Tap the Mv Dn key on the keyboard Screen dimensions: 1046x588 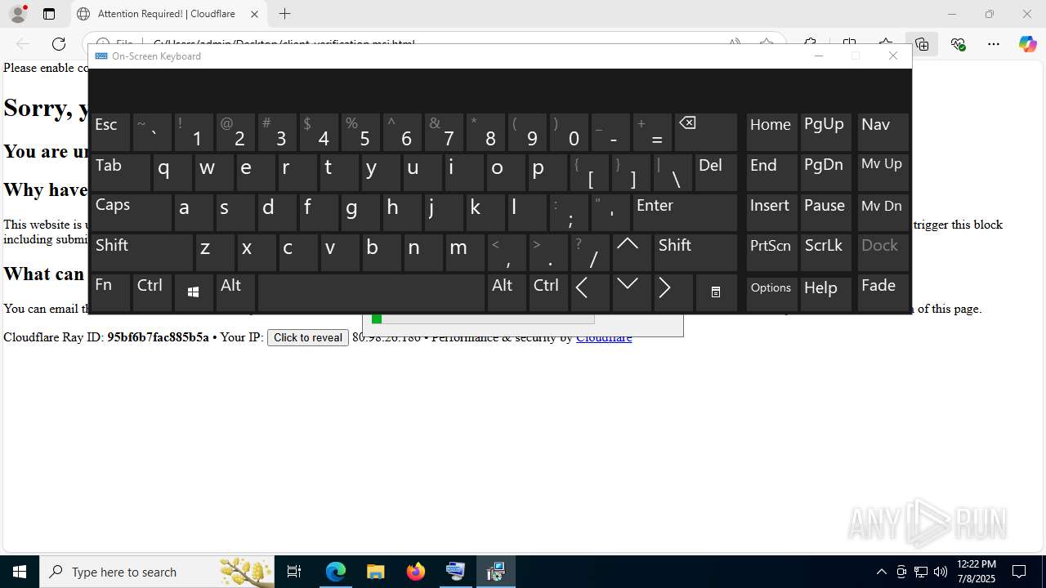pos(883,212)
